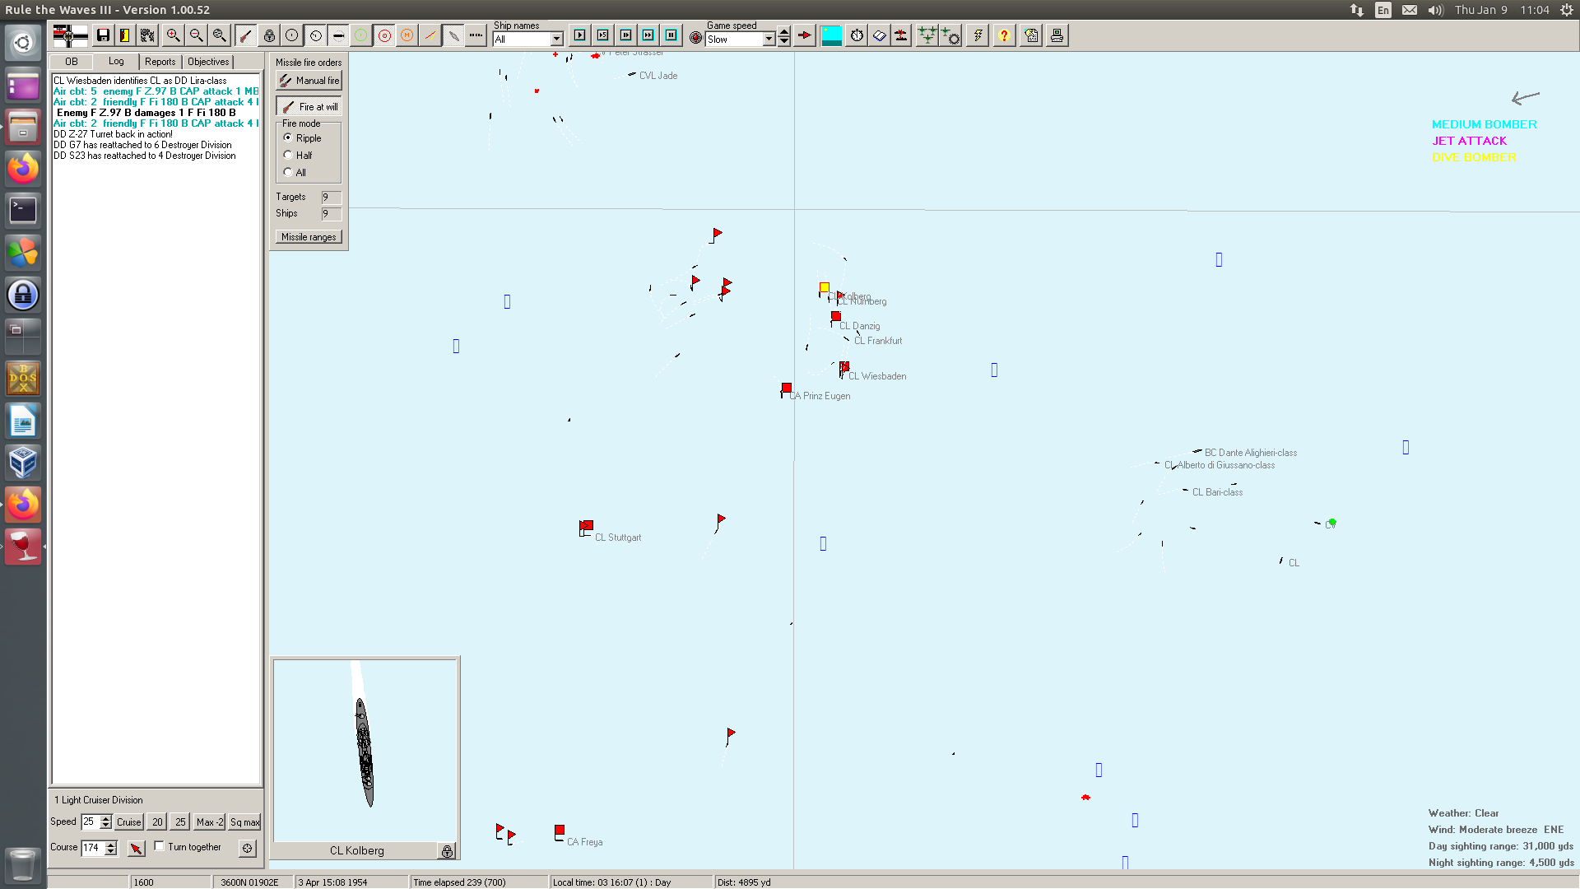The image size is (1580, 889).
Task: Open the blue book icon
Action: [x=880, y=35]
